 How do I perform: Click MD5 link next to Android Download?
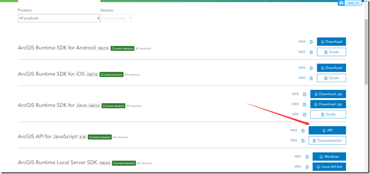pos(302,42)
